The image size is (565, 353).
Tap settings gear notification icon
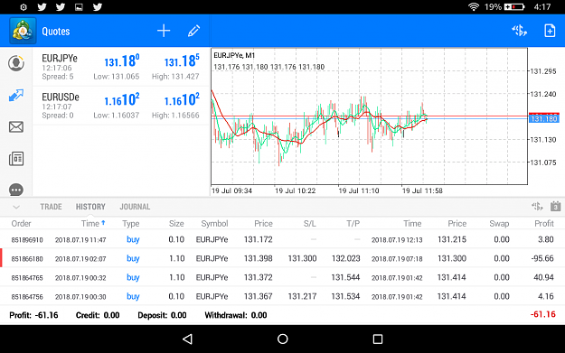(x=24, y=7)
